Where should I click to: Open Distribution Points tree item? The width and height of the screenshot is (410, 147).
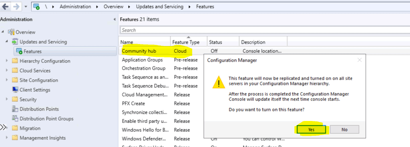39,109
